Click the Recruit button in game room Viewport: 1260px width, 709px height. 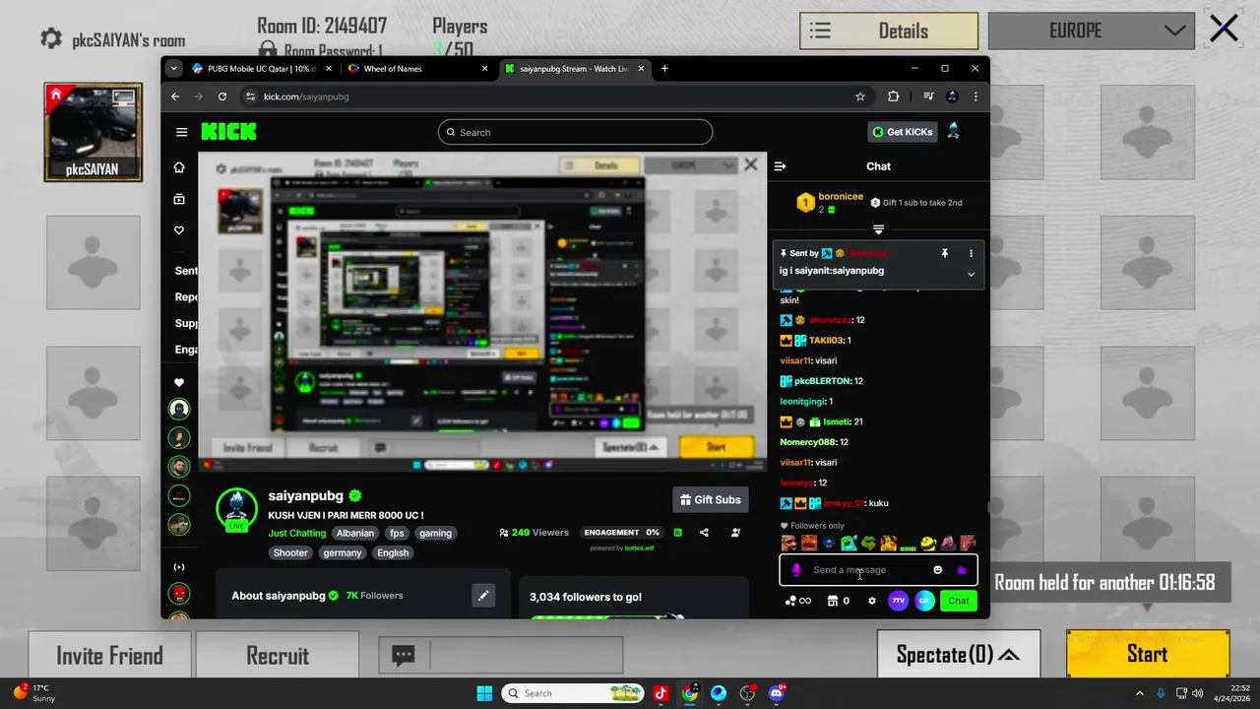click(x=278, y=656)
